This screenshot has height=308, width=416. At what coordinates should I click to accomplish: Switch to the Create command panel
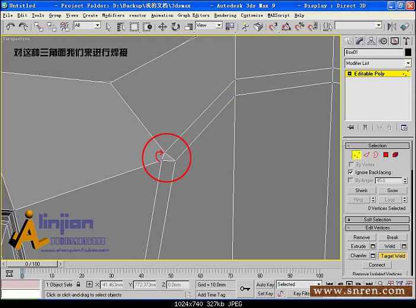click(348, 41)
